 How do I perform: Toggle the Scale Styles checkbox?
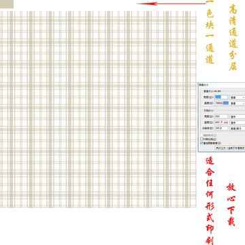coord(201,135)
